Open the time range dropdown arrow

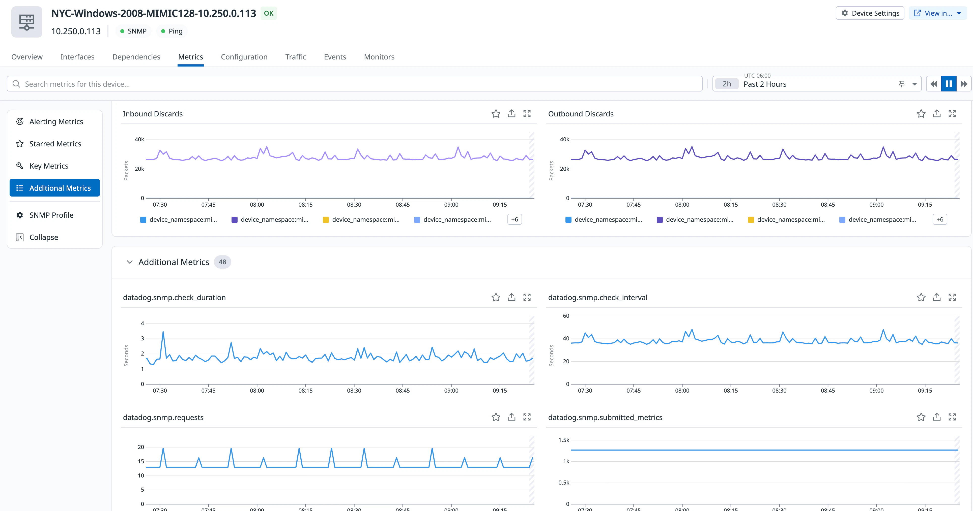click(x=914, y=84)
